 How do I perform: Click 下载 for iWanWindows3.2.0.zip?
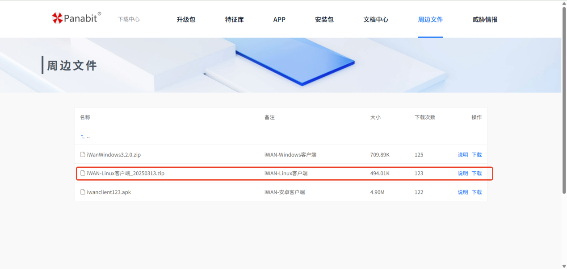[x=477, y=155]
